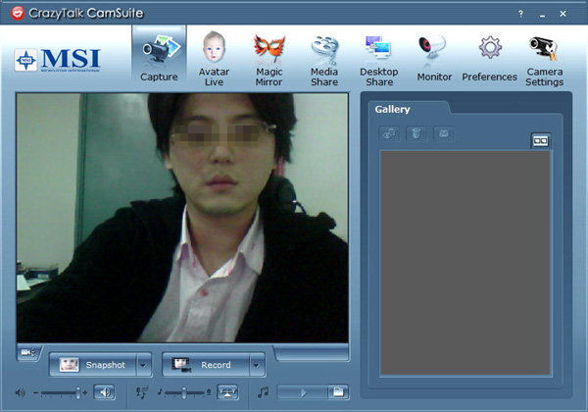This screenshot has height=412, width=588.
Task: Open the Monitor surveillance section
Action: [x=434, y=58]
